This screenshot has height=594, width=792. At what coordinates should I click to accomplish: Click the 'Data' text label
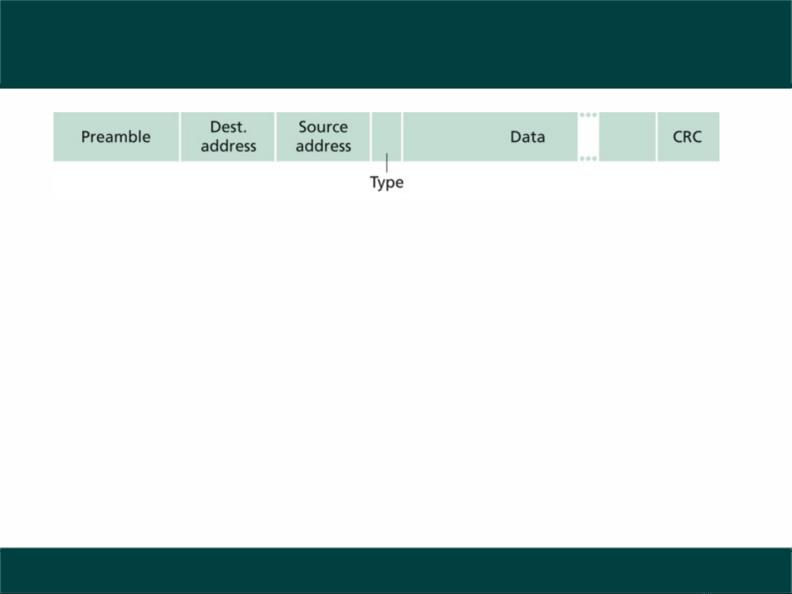pyautogui.click(x=527, y=137)
